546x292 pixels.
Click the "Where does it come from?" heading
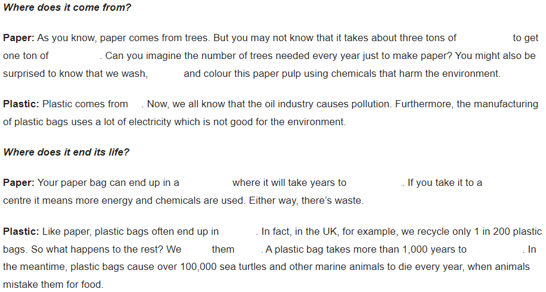67,7
